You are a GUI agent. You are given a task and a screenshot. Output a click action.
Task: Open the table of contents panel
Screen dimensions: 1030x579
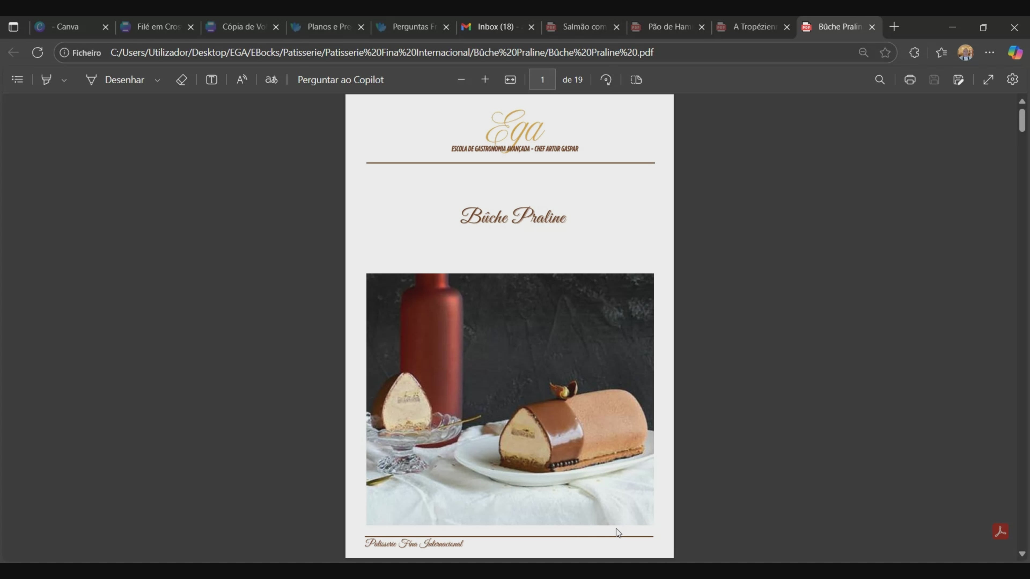click(18, 79)
